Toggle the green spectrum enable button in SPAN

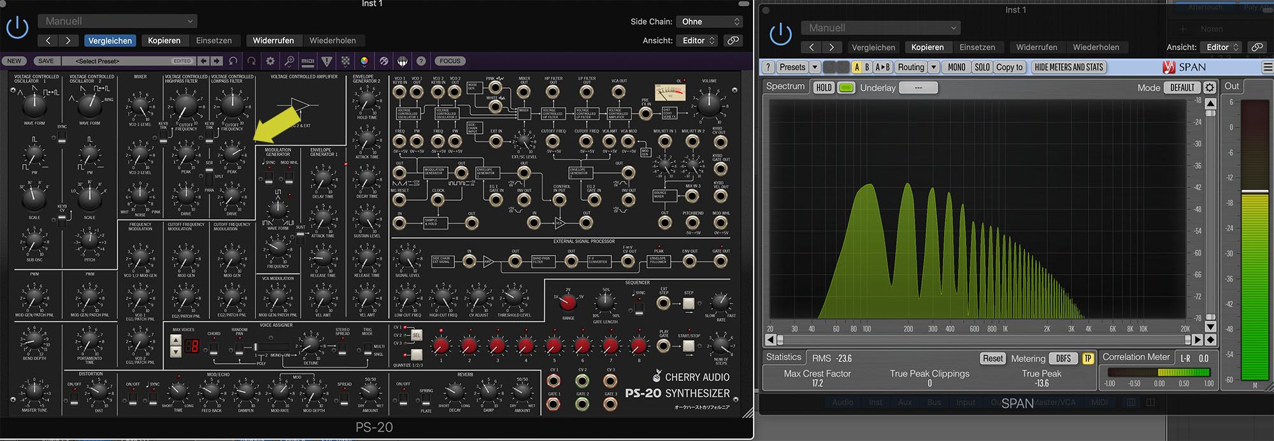846,87
